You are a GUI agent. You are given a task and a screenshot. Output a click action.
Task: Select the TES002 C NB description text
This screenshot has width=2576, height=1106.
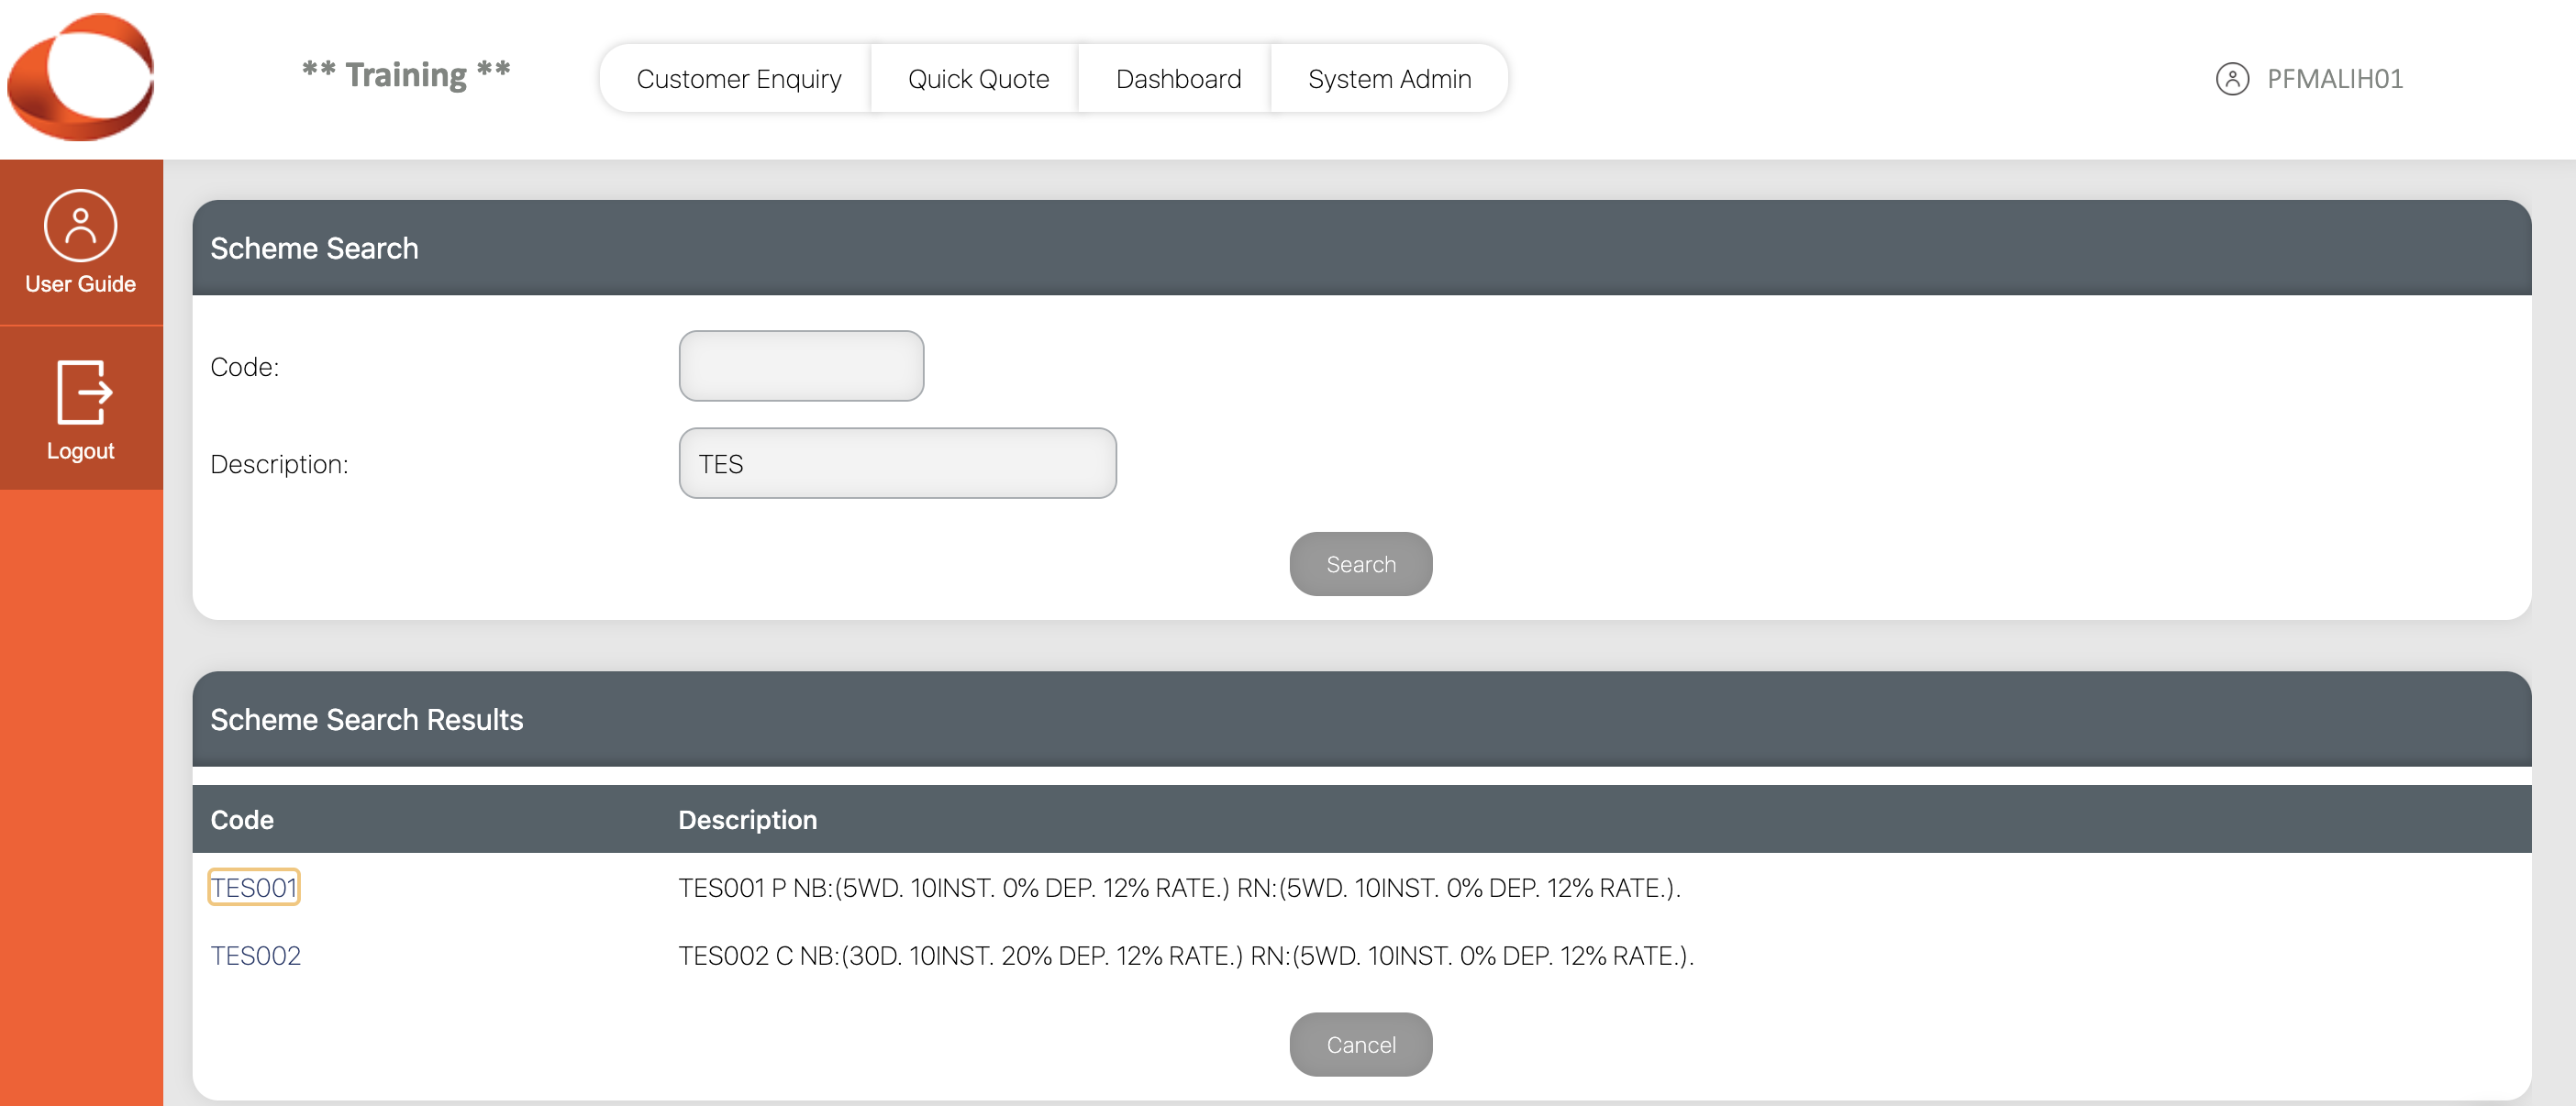[x=1186, y=955]
